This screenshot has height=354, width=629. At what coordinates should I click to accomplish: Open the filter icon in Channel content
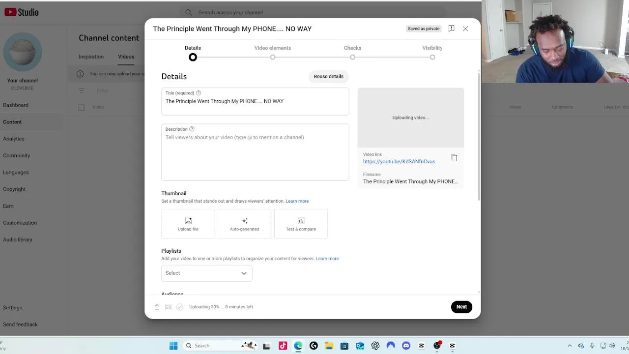[x=82, y=90]
